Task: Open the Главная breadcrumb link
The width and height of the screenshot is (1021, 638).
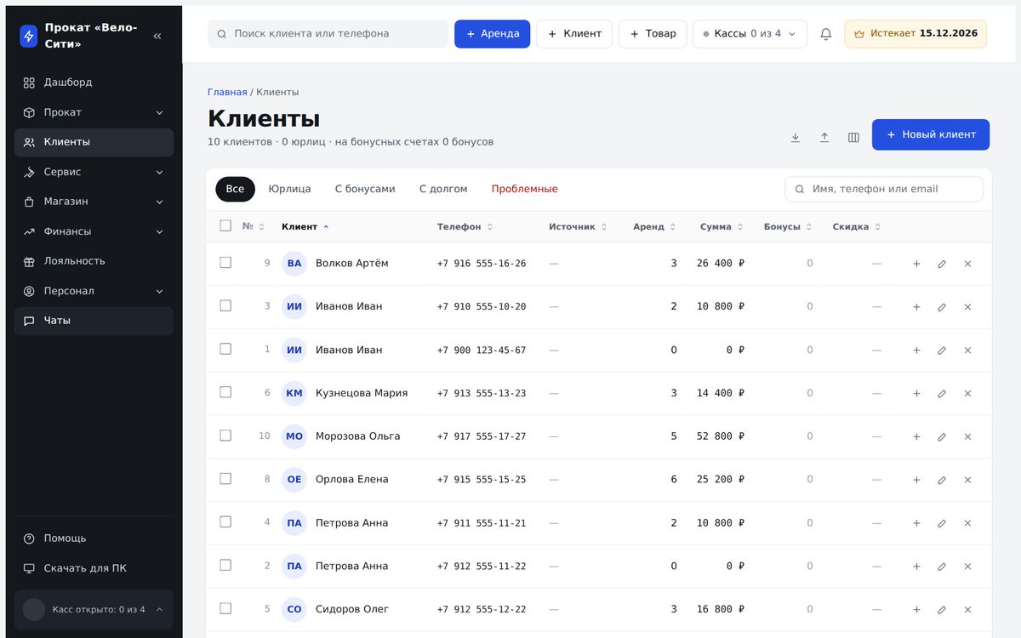Action: [227, 92]
